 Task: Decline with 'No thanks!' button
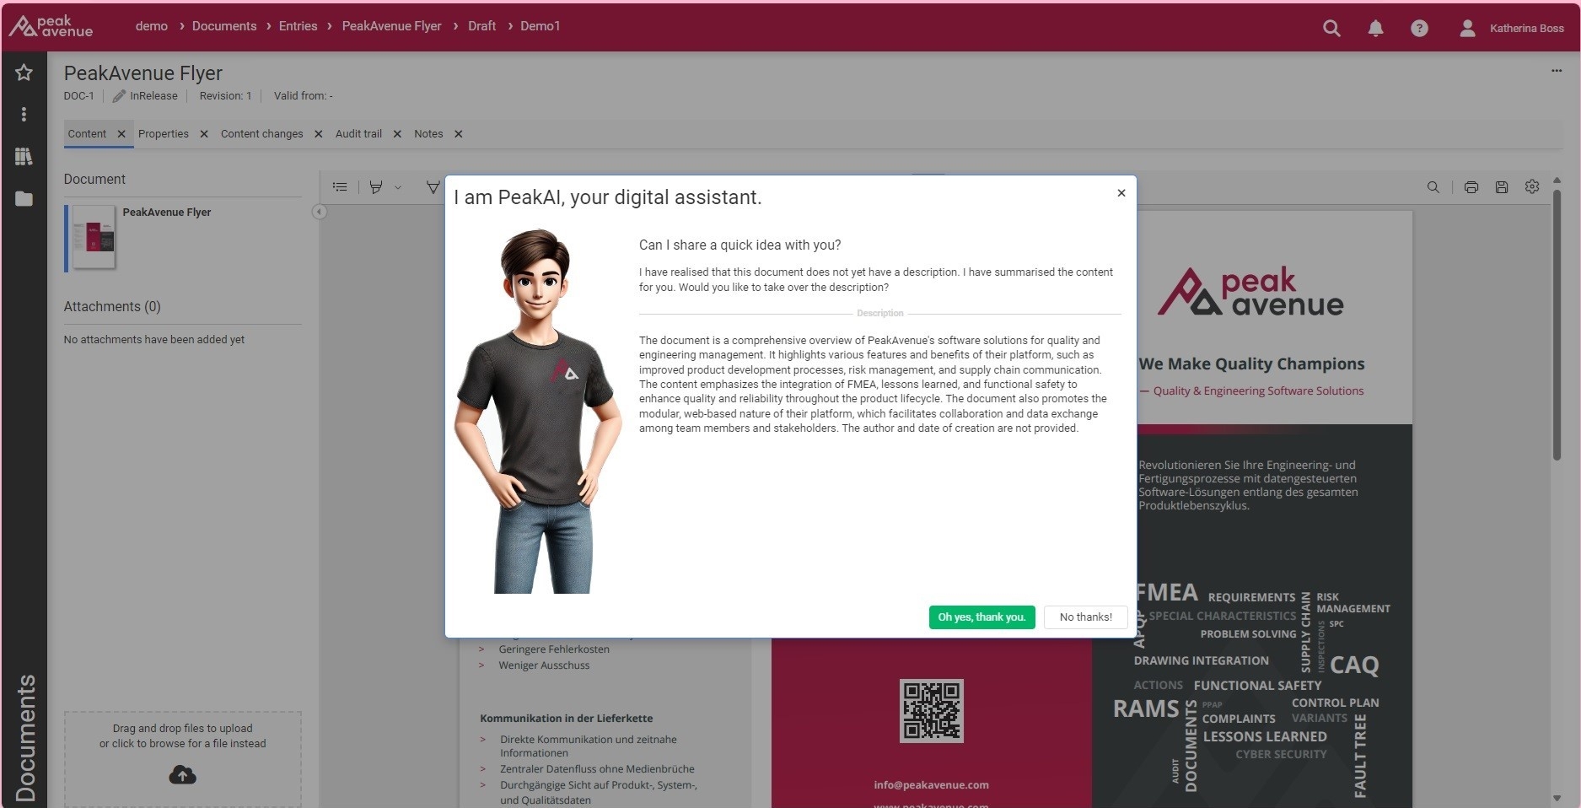pos(1085,617)
